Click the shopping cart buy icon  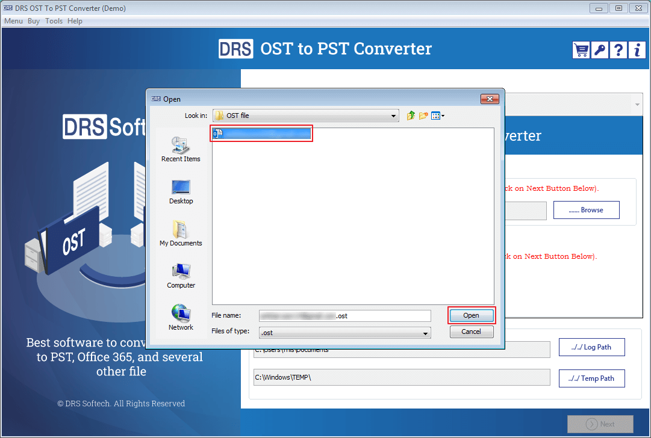pos(581,50)
